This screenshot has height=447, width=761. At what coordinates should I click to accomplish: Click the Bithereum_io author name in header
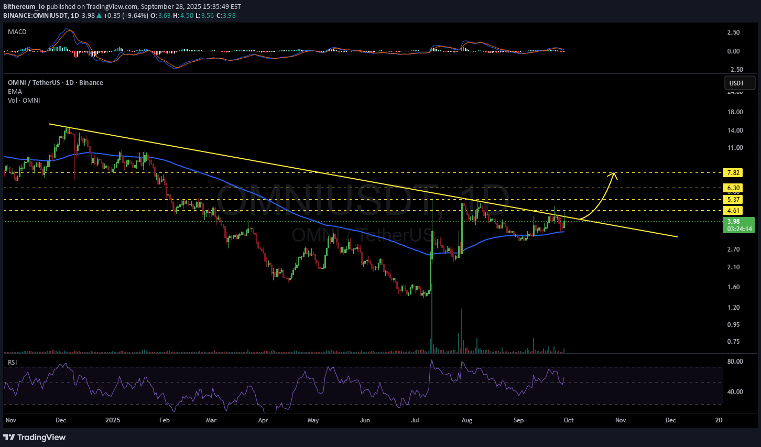pyautogui.click(x=24, y=7)
